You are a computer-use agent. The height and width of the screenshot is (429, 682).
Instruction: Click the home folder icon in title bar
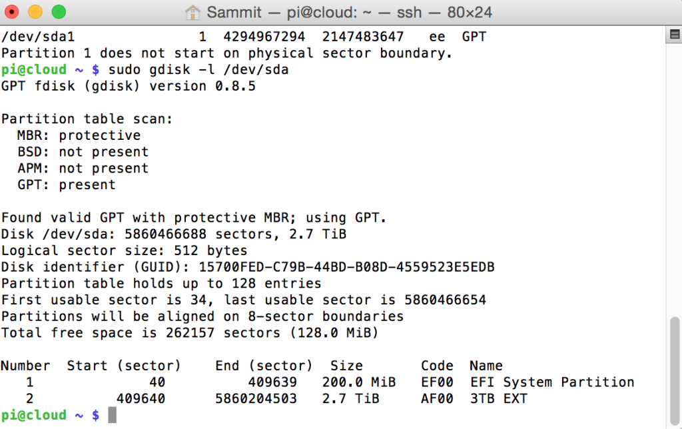click(192, 12)
